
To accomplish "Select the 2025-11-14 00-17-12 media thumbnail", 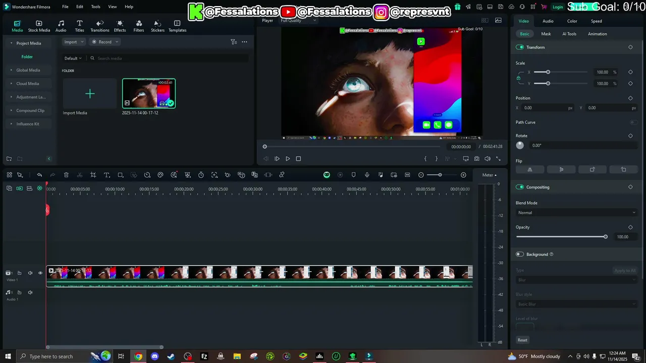I will pos(149,93).
